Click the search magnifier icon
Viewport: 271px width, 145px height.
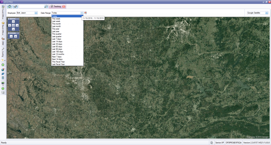[x=46, y=6]
